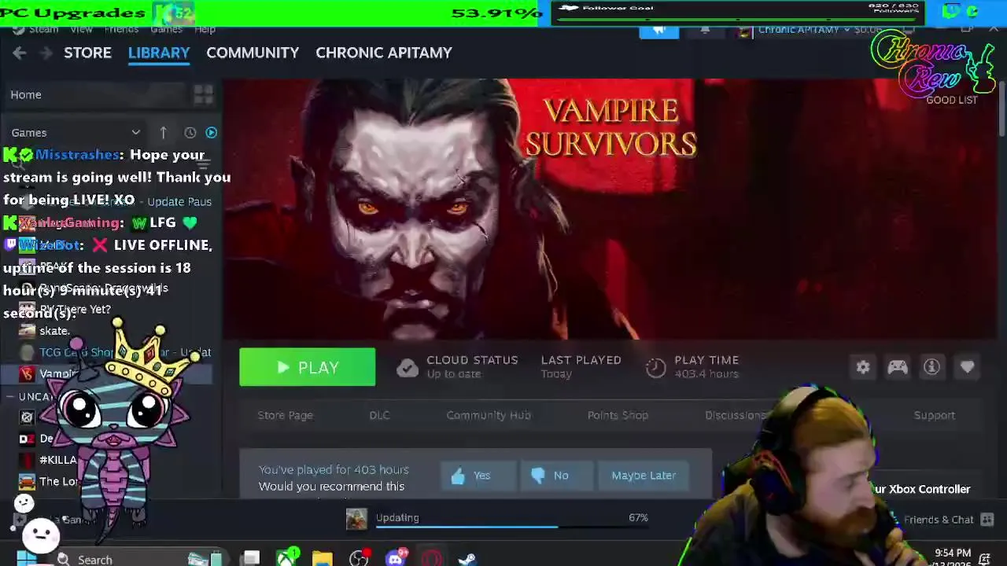Viewport: 1007px width, 566px height.
Task: Click the updating game thumbnail in downloads bar
Action: click(356, 519)
